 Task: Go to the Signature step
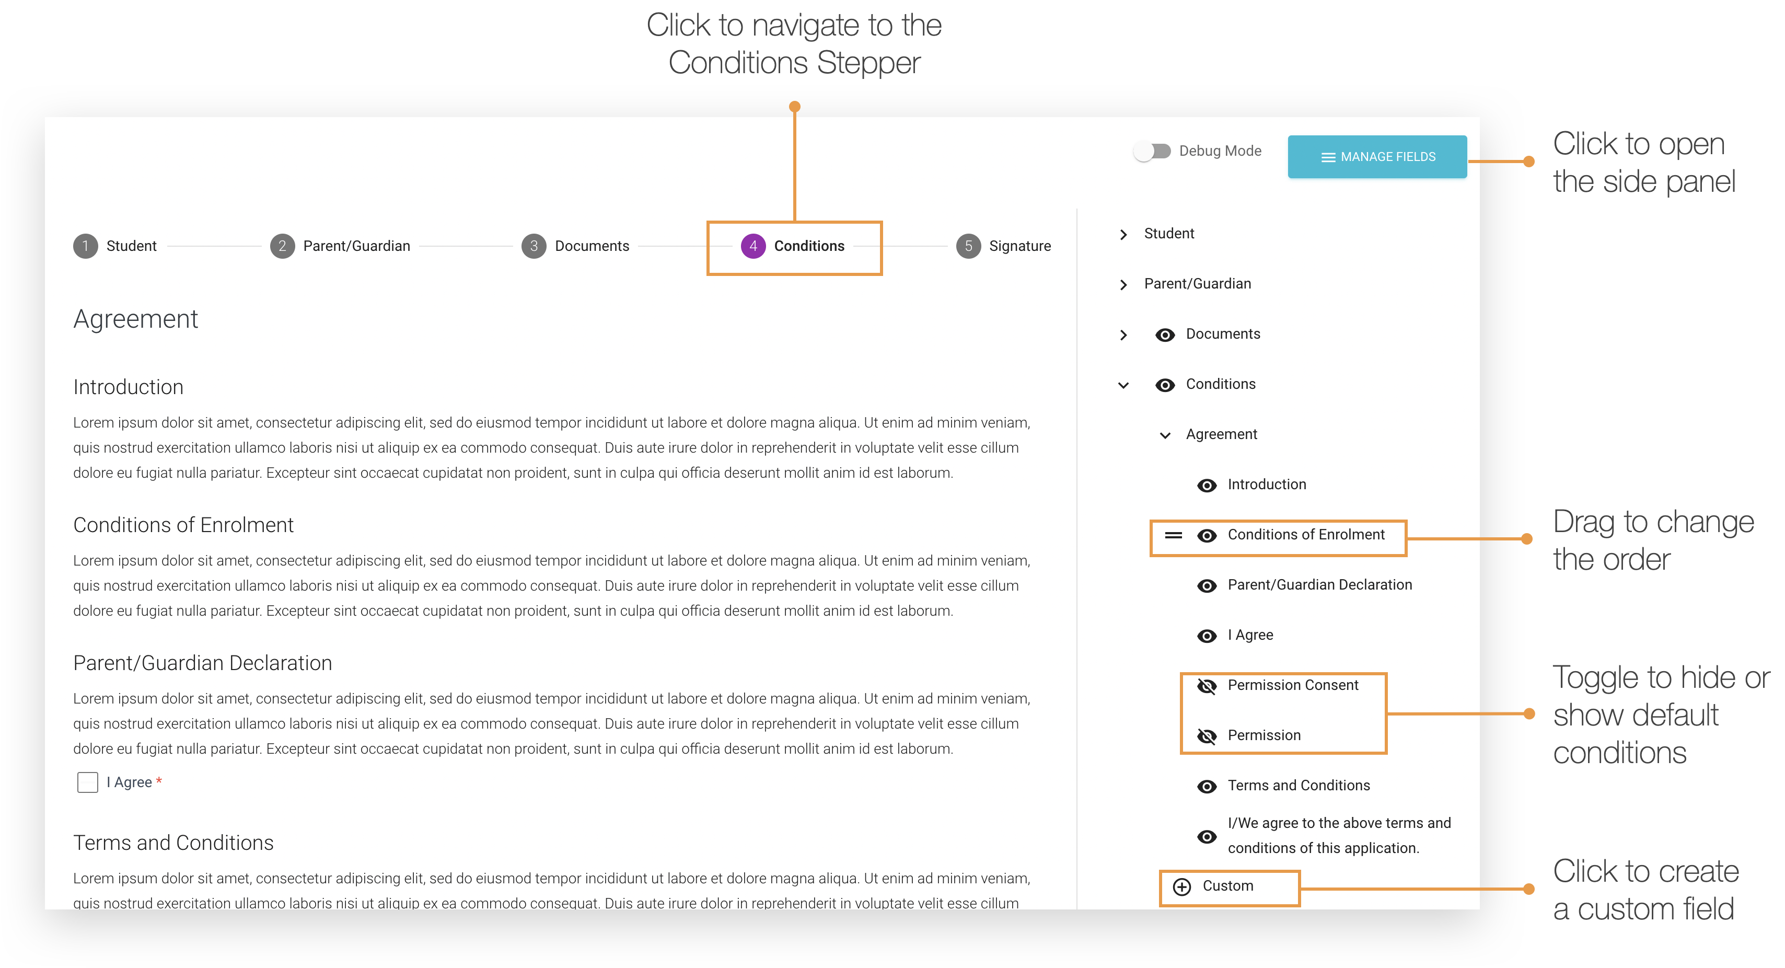click(x=1003, y=246)
